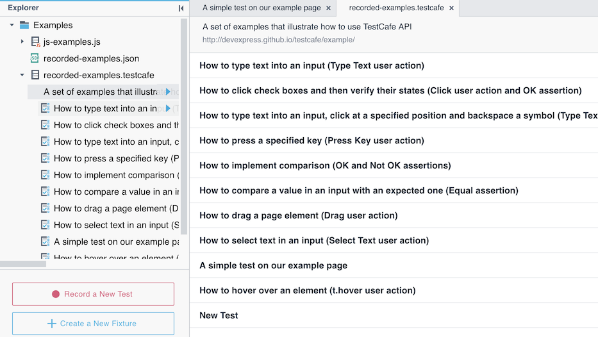Click Create a New Fixture button
Screen dimensions: 598x337
tap(93, 324)
